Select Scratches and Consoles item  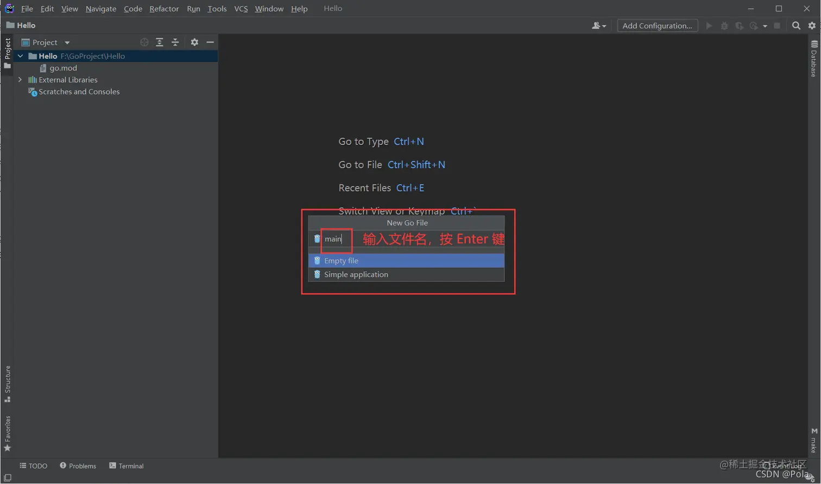(x=74, y=92)
